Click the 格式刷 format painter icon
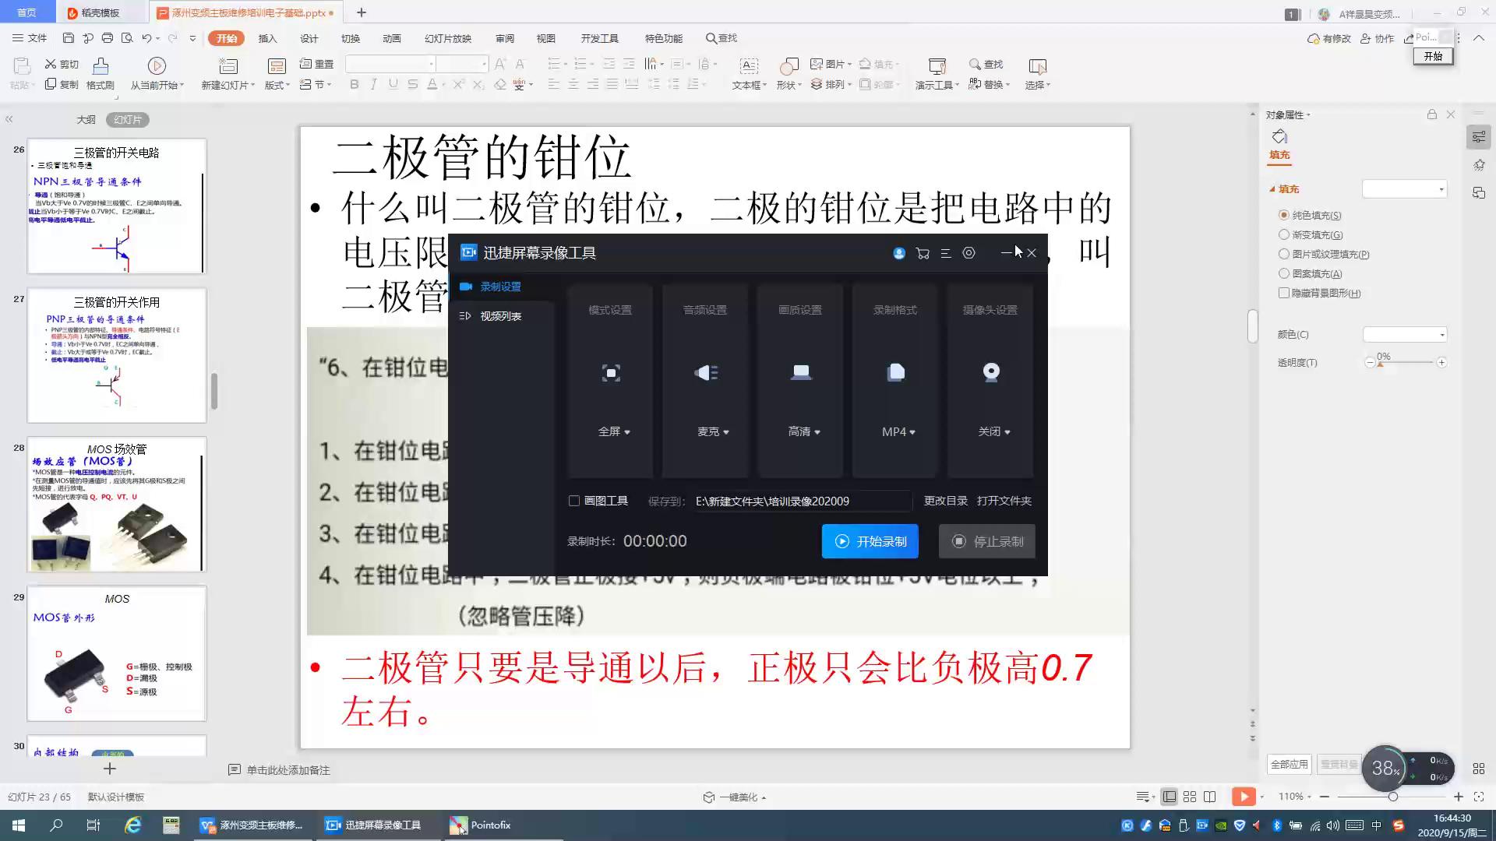 [101, 66]
